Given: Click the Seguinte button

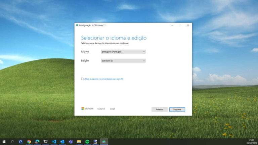Looking at the screenshot, I should point(177,109).
